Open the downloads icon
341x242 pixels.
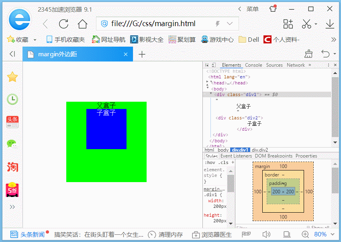click(x=330, y=24)
